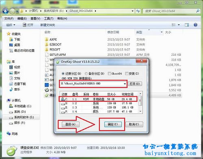Viewport: 203px width, 159px height.
Task: Select the 图片 library
Action: [x=17, y=73]
